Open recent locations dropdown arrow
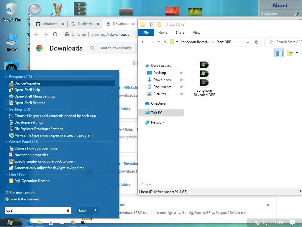The width and height of the screenshot is (302, 227). coord(159,42)
